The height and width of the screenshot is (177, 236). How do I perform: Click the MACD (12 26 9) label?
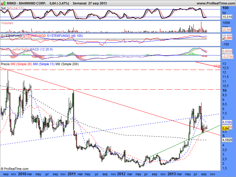click(x=41, y=49)
